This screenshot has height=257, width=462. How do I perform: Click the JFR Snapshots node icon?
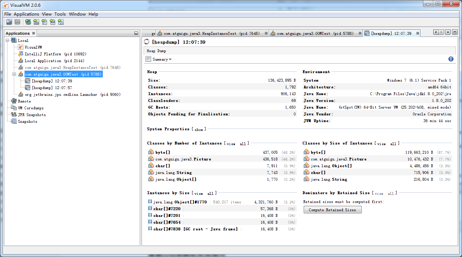(x=14, y=115)
